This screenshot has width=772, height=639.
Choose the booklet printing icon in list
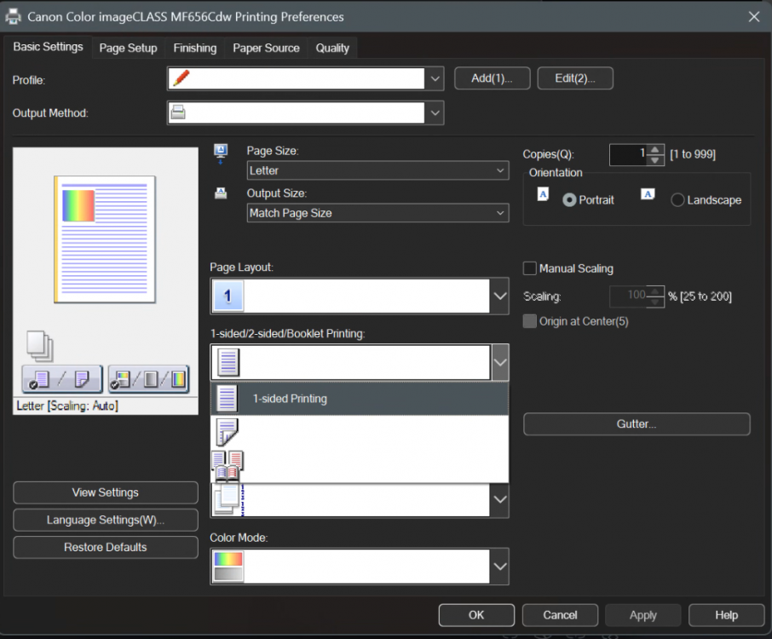228,464
